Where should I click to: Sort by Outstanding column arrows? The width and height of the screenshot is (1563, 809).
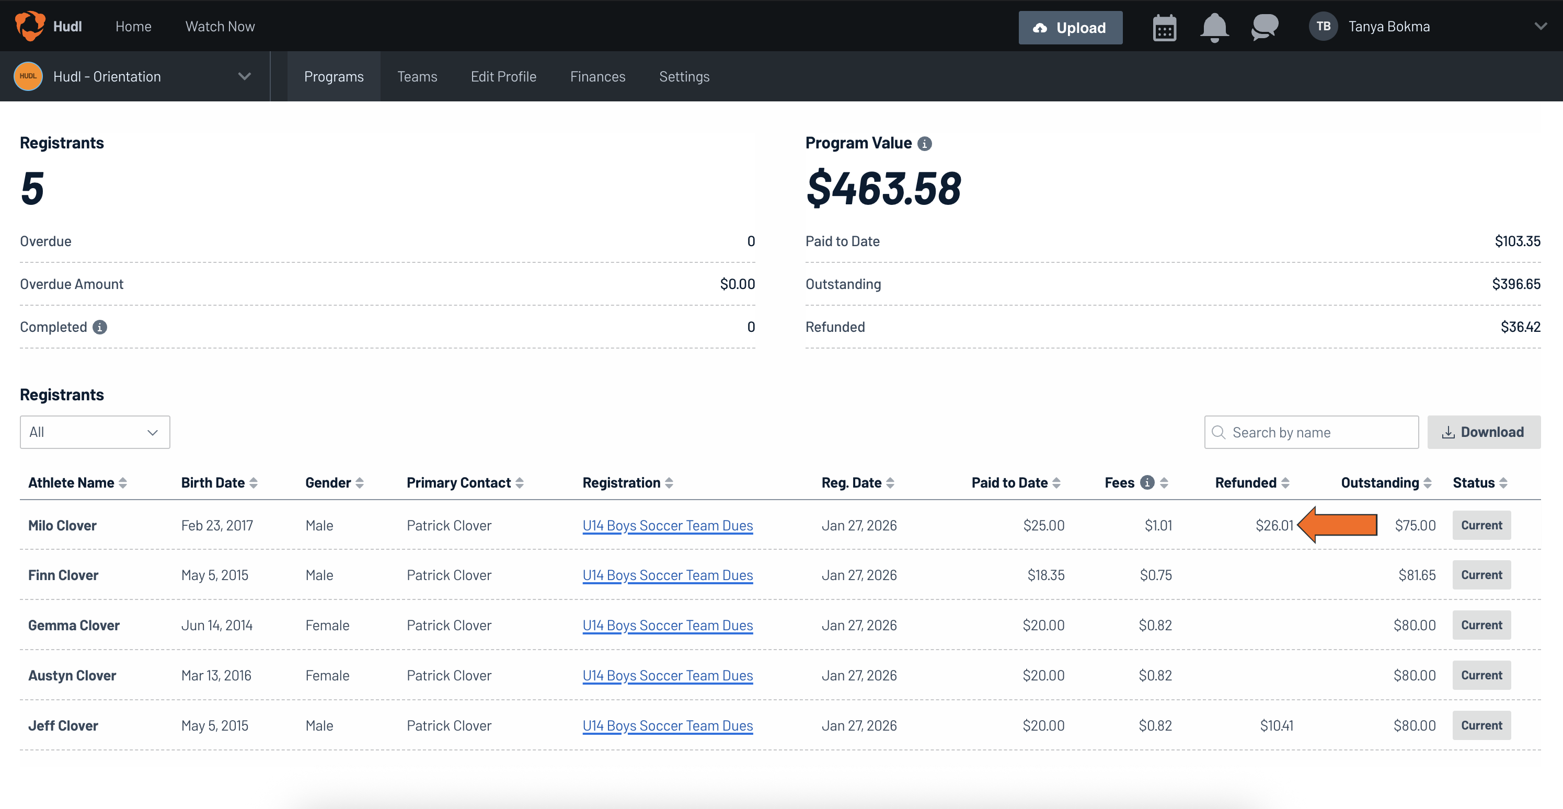[x=1427, y=483]
